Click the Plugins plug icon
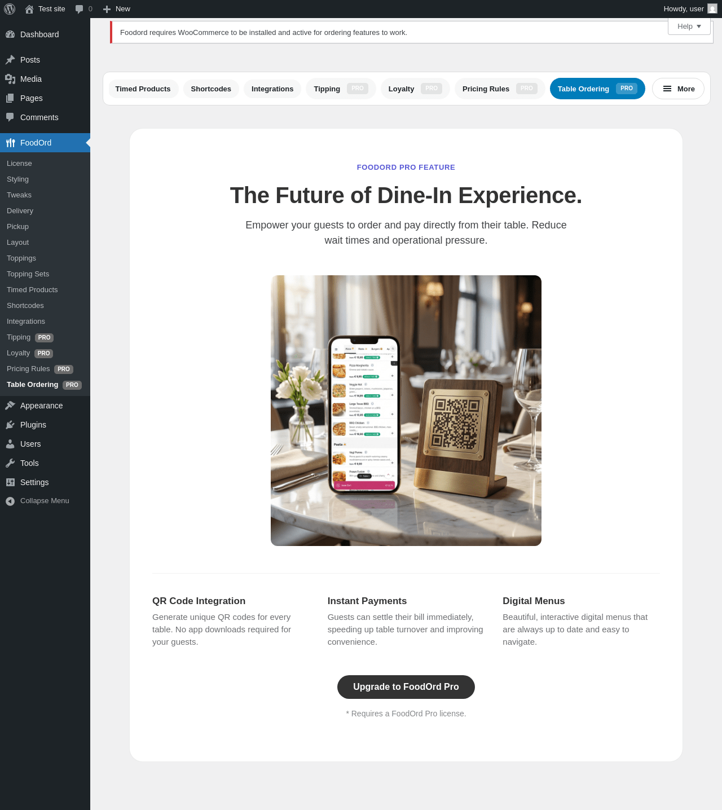722x810 pixels. 10,425
